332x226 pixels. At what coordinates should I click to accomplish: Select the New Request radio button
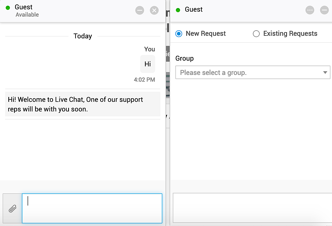pos(179,34)
